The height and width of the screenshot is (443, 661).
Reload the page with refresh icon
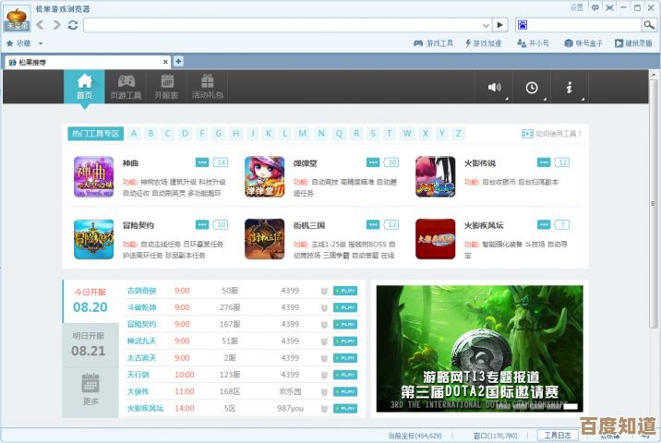[x=73, y=25]
